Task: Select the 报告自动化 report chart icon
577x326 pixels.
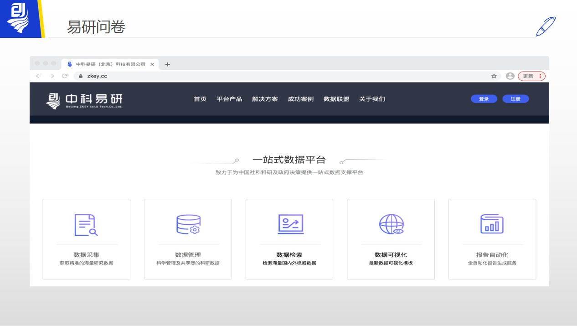Action: [x=492, y=223]
